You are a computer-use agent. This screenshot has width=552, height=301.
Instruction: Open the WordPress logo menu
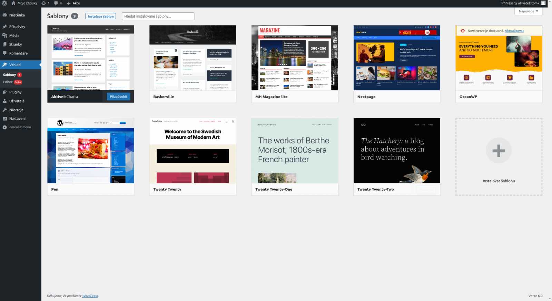click(4, 3)
